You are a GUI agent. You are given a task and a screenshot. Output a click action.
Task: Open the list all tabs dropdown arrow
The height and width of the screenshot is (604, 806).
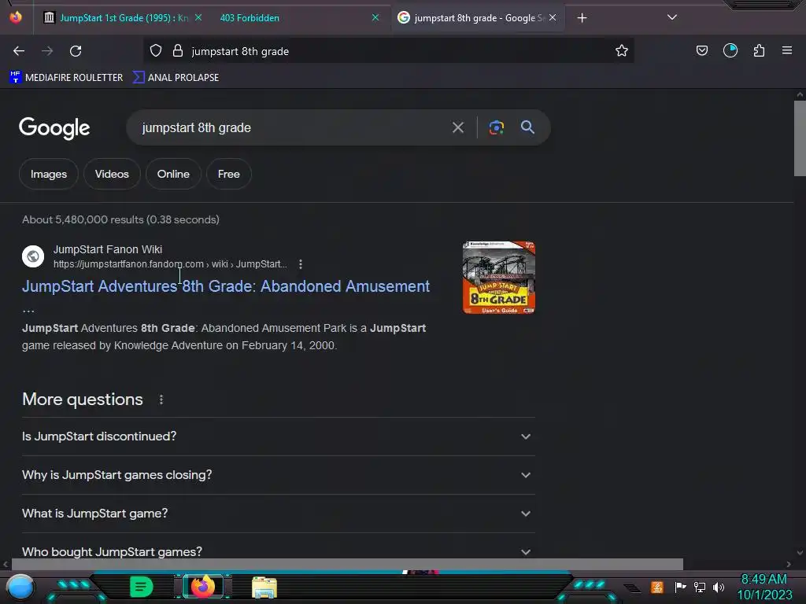coord(672,17)
